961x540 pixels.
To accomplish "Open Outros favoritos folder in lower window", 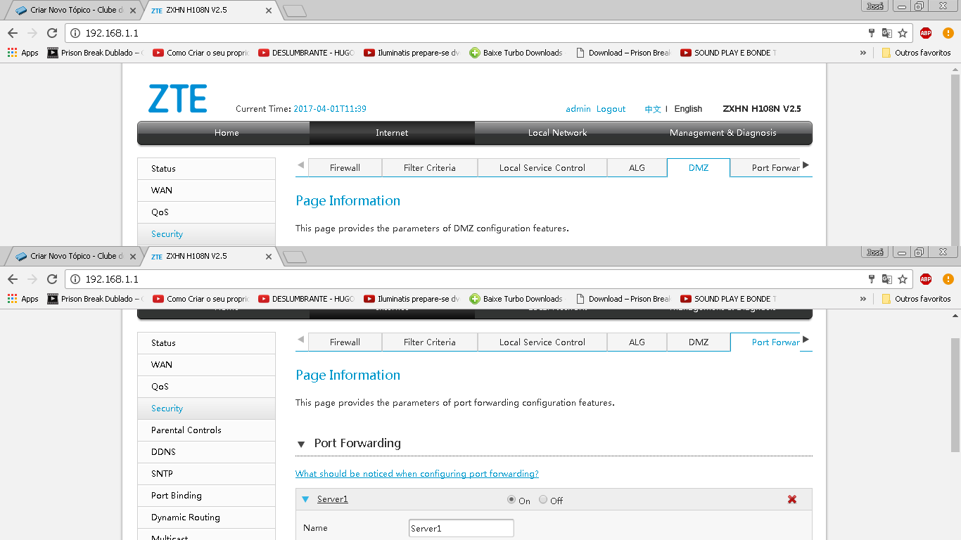I will [916, 299].
